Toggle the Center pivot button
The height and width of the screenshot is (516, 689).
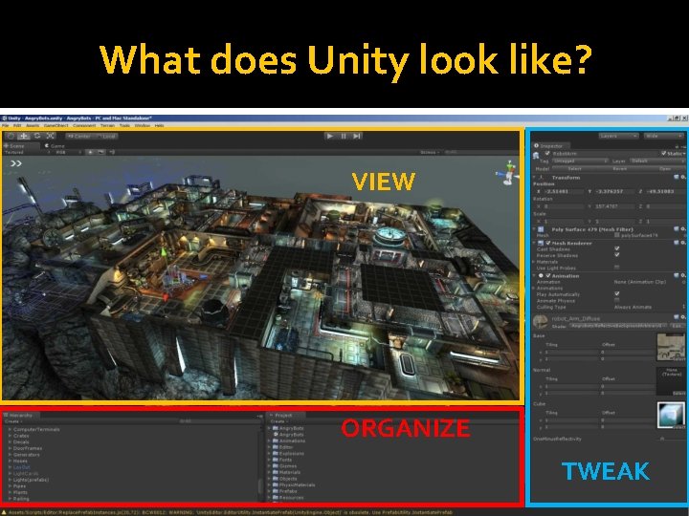(x=81, y=136)
